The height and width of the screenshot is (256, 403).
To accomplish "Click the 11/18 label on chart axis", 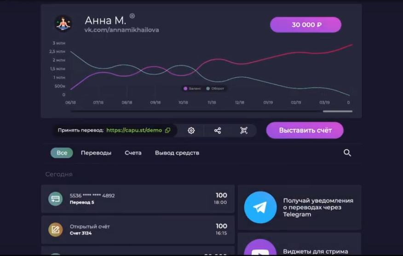I will point(212,102).
